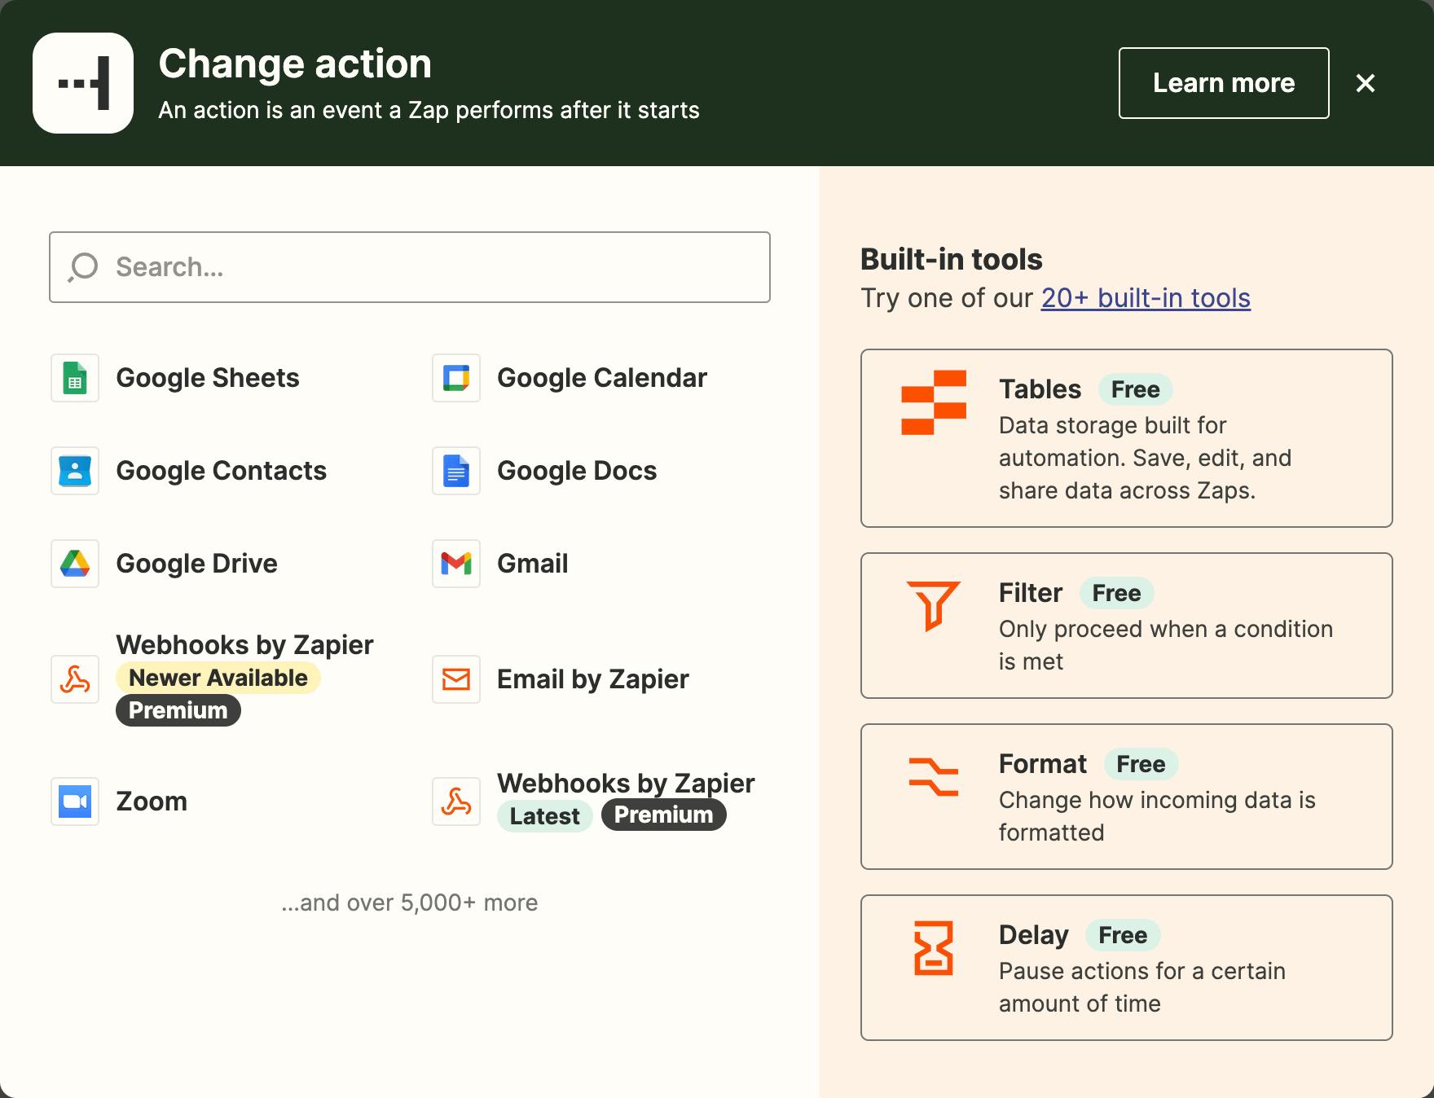Click "Change how incoming data is formatted"

click(x=1157, y=816)
